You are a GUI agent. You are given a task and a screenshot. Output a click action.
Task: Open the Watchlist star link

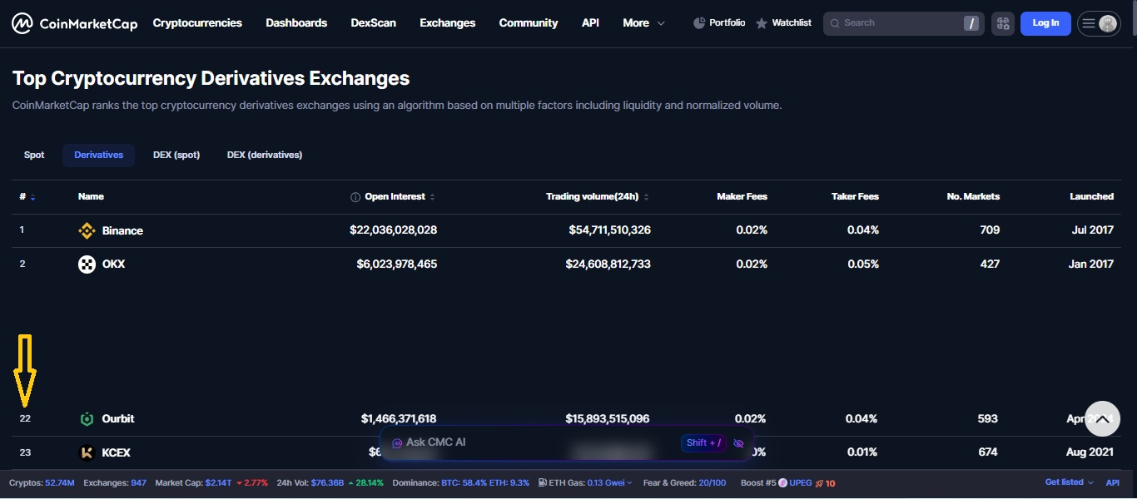[x=783, y=23]
